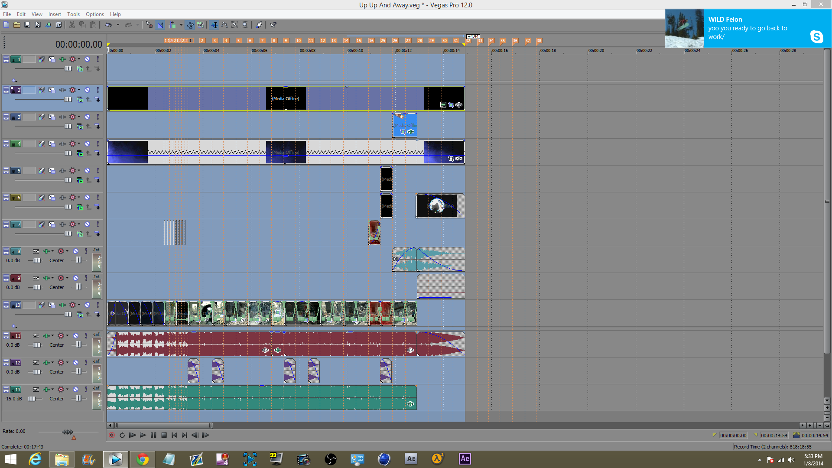Open the Undo history dropdown arrow
832x468 pixels.
click(118, 25)
